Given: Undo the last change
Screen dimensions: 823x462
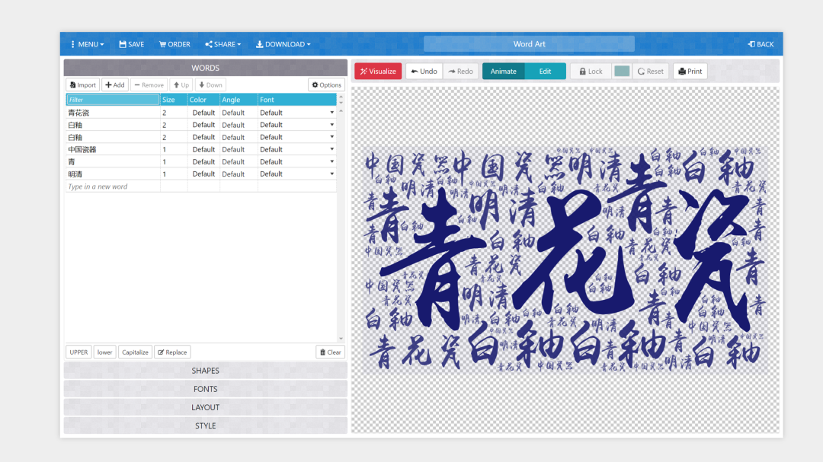Looking at the screenshot, I should click(424, 72).
